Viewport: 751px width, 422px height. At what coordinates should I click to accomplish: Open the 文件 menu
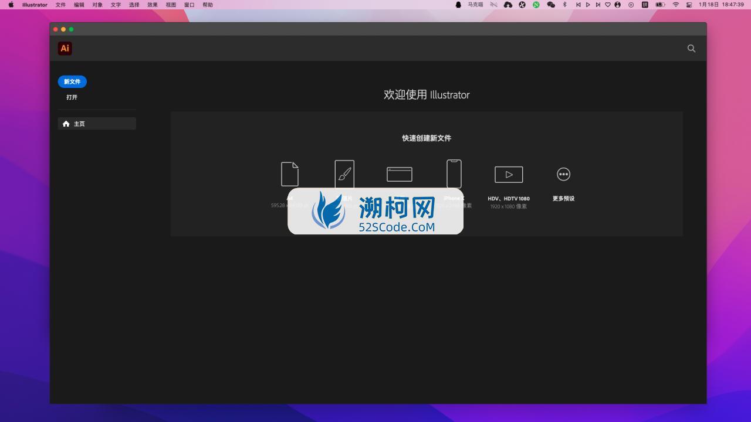click(x=60, y=5)
